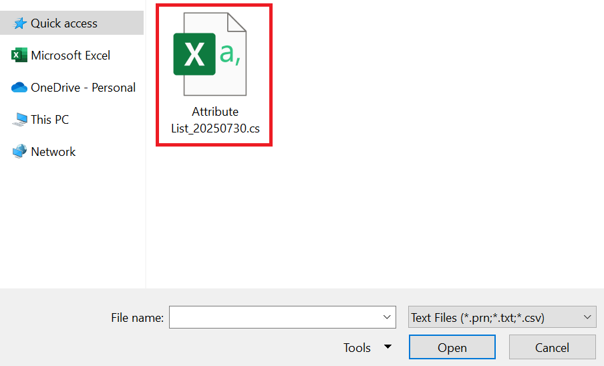This screenshot has width=604, height=366.
Task: Click the Attribute List_20250730.cs file name
Action: coord(215,120)
